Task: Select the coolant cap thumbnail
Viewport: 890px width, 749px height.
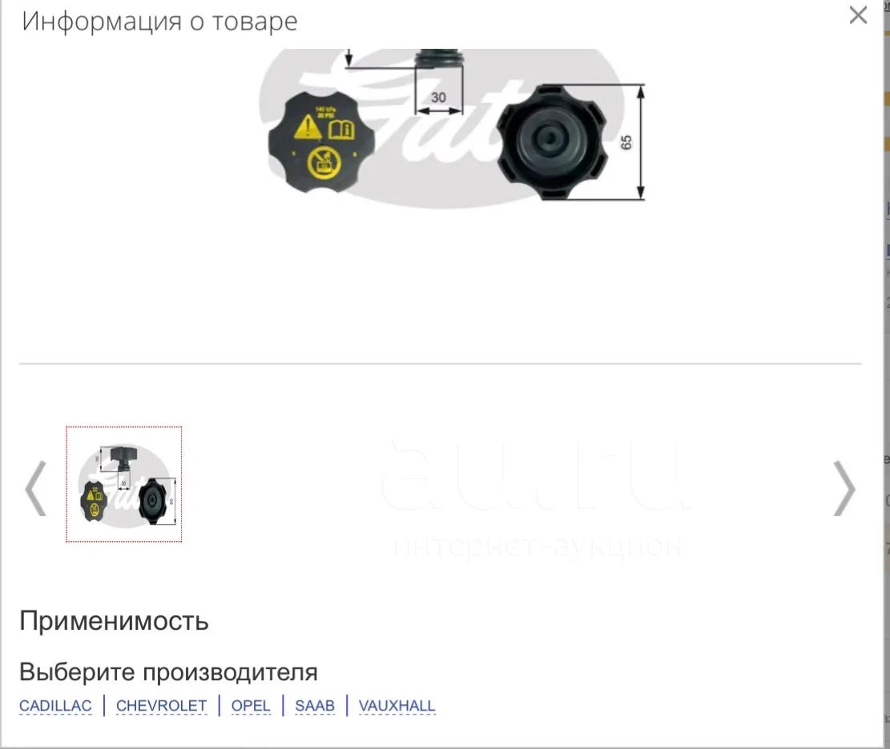Action: point(123,484)
